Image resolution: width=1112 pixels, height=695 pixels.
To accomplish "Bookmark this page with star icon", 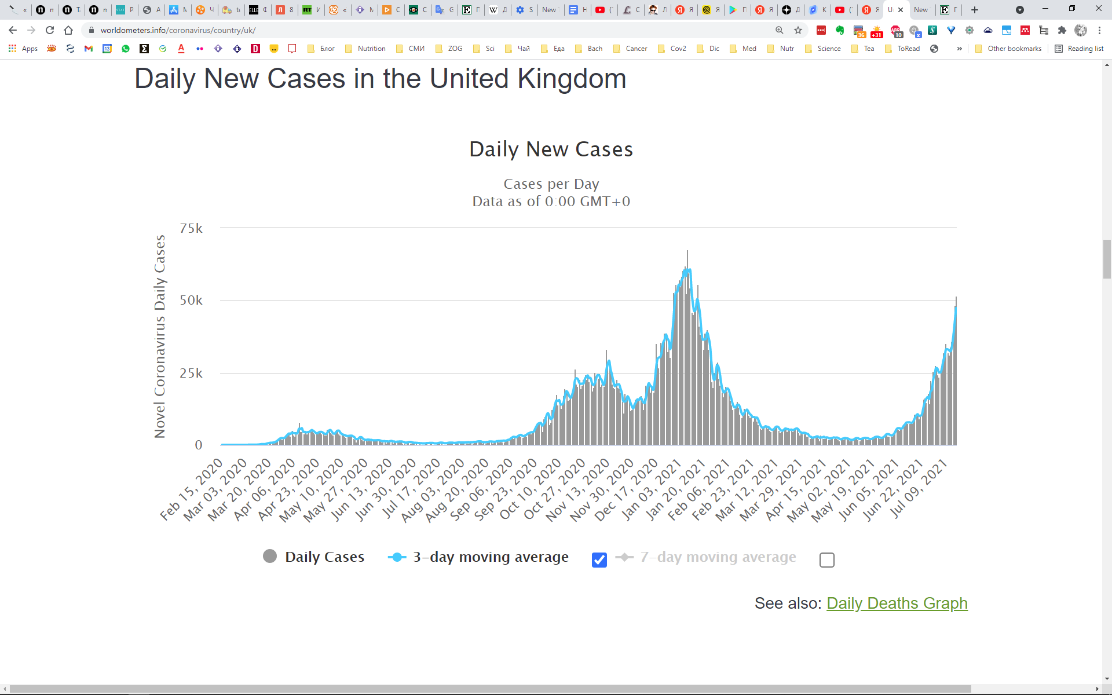I will (798, 30).
